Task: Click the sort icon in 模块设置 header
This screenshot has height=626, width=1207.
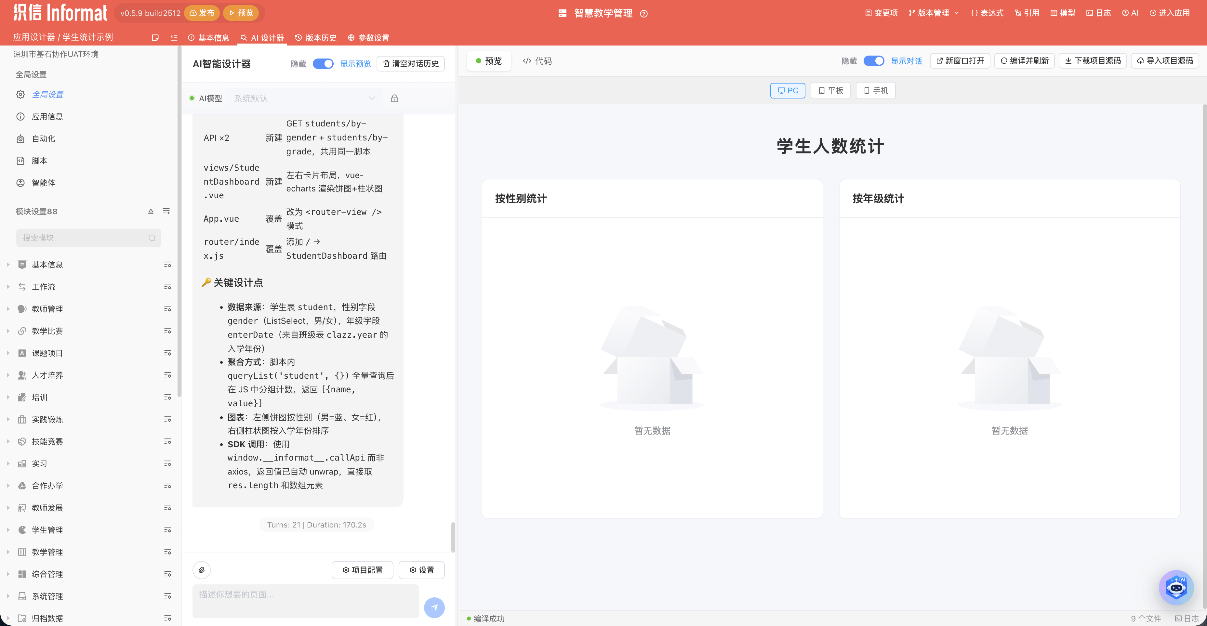Action: [151, 211]
